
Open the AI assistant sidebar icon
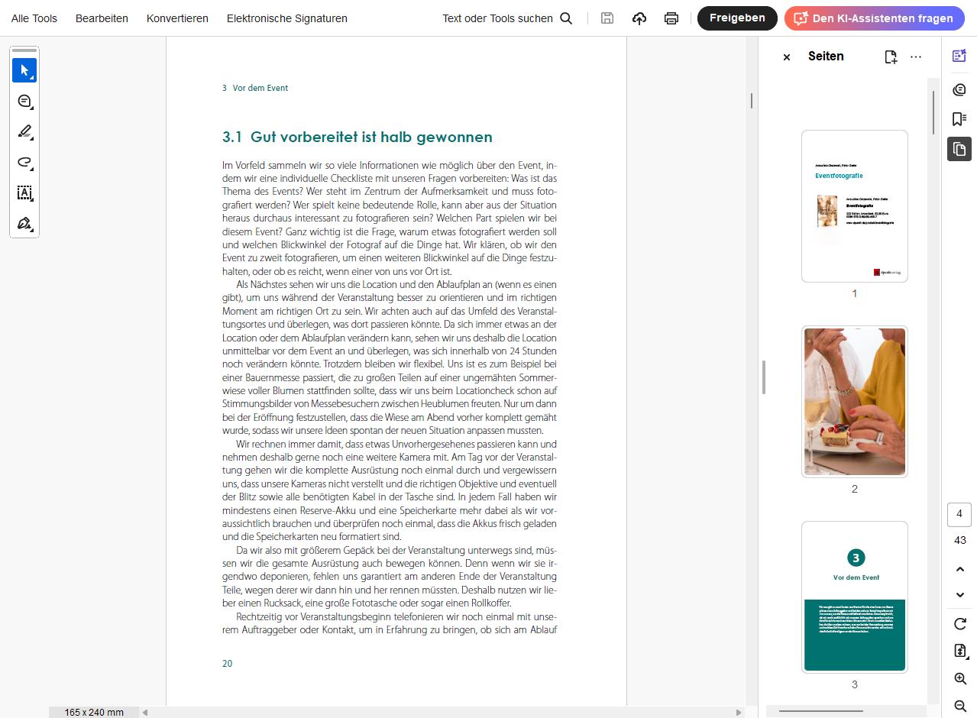pyautogui.click(x=959, y=56)
